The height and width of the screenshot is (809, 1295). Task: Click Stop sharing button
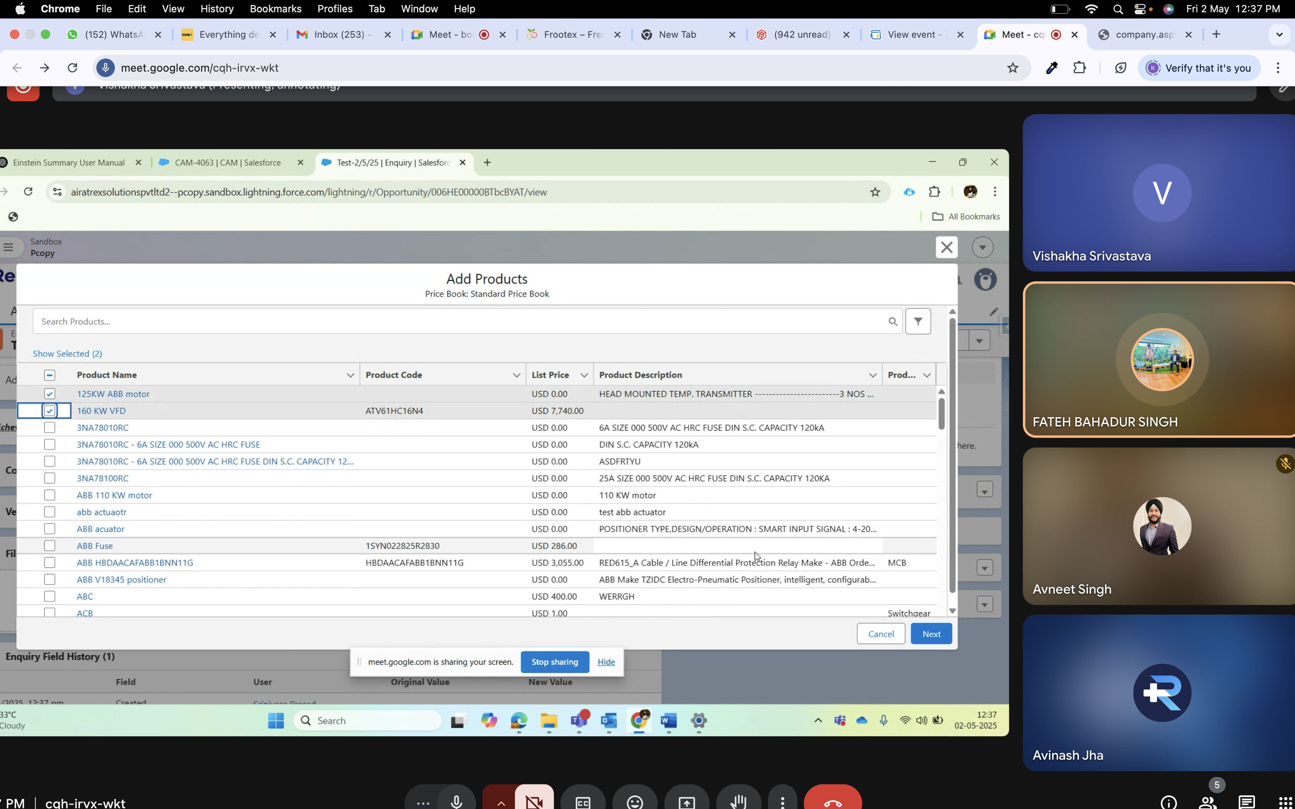[x=554, y=662]
